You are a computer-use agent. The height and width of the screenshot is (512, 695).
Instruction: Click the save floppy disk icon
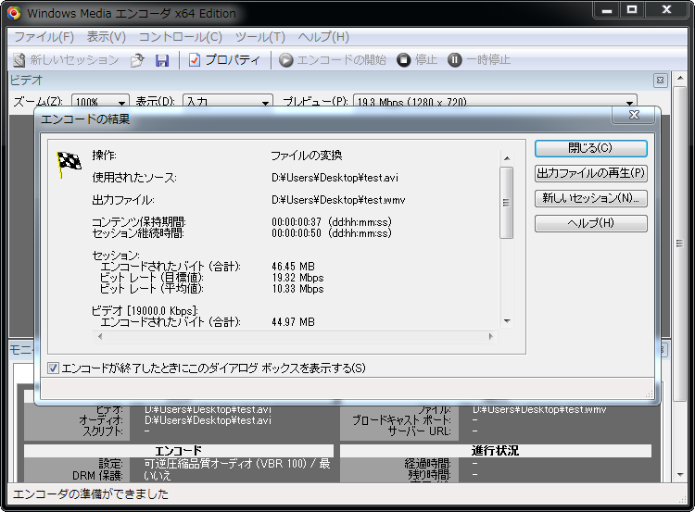point(162,60)
